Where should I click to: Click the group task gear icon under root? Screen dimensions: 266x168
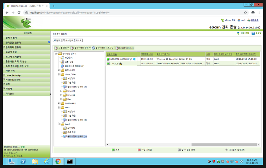click(x=62, y=62)
